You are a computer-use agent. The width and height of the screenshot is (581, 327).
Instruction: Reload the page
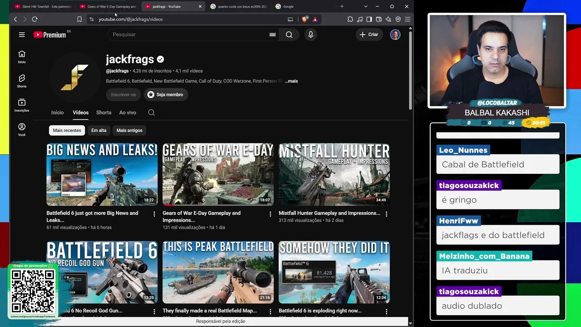tap(34, 19)
